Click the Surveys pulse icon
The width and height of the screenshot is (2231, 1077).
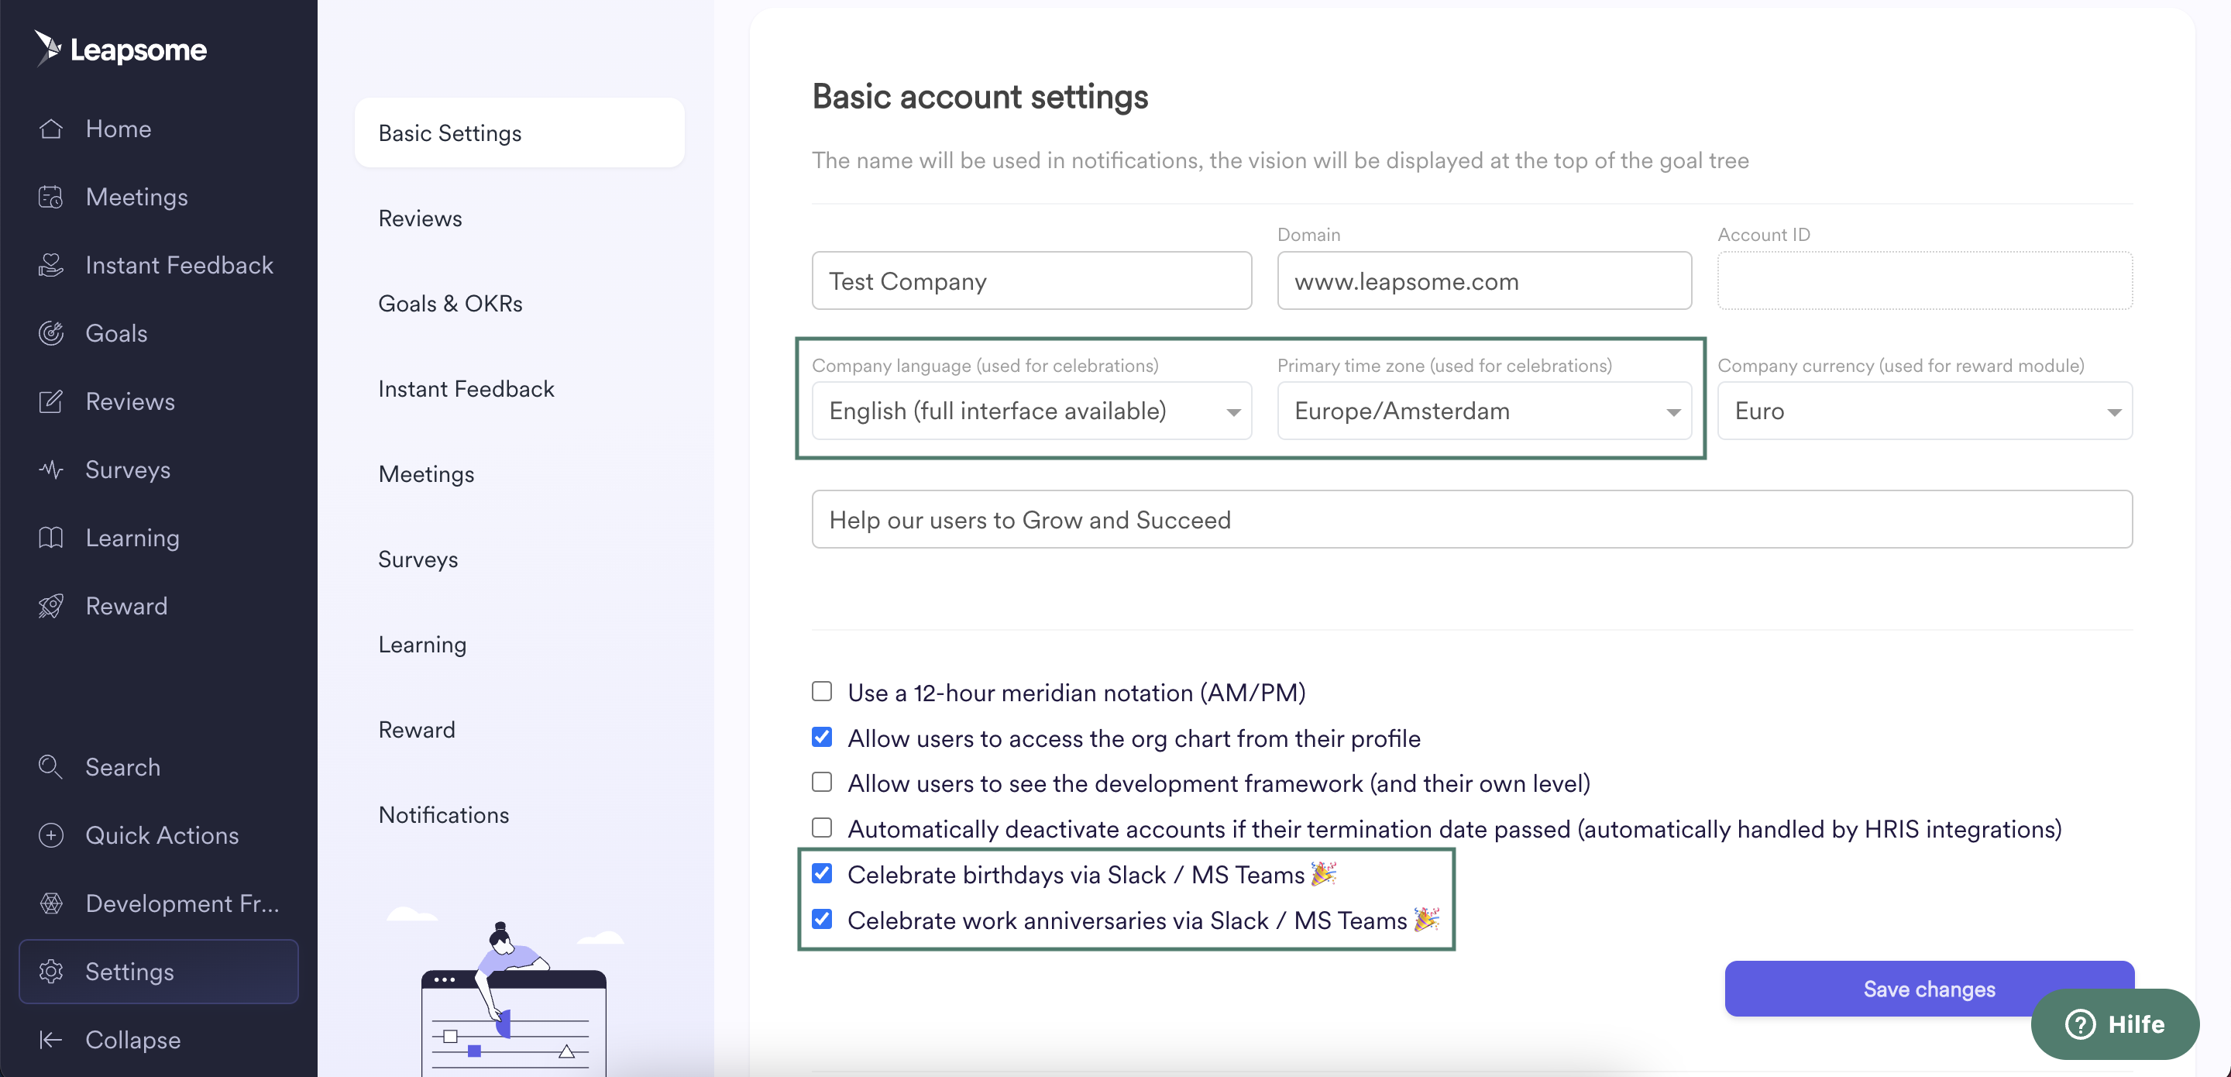[51, 470]
